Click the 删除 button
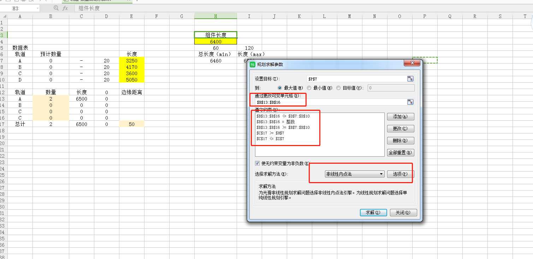Screen dimensions: 533x259 point(401,140)
